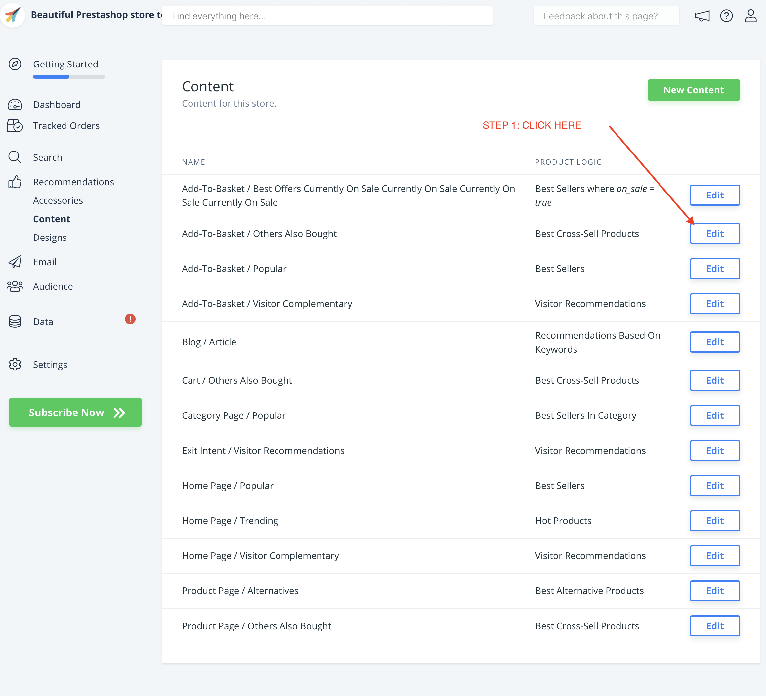Click the green New Content button
This screenshot has width=766, height=696.
pos(694,90)
